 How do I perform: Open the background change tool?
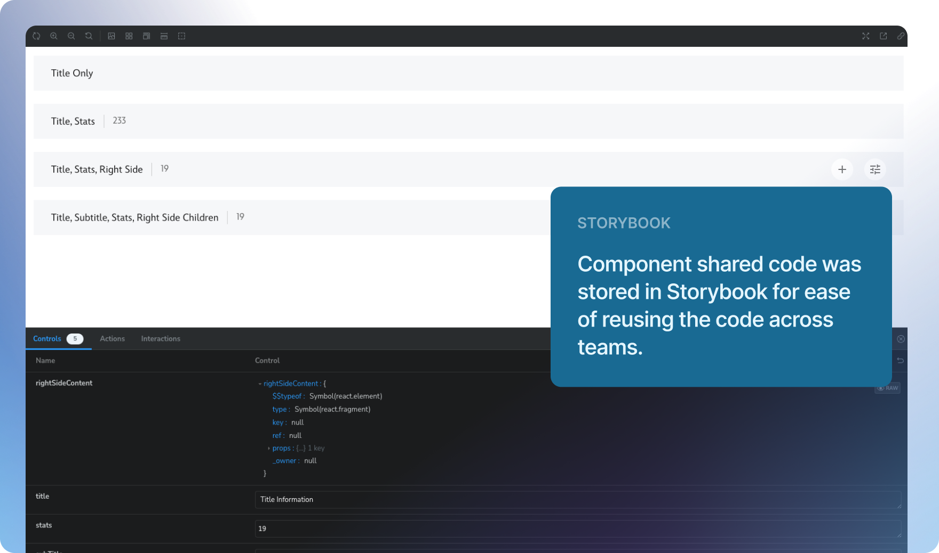112,36
